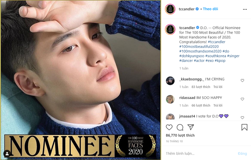
Task: Save the post with the bookmark icon
Action: 244,127
